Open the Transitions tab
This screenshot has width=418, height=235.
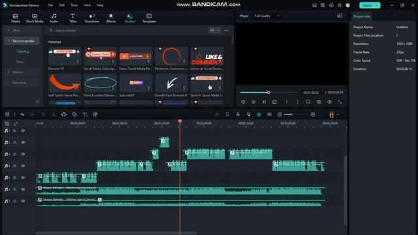point(91,18)
